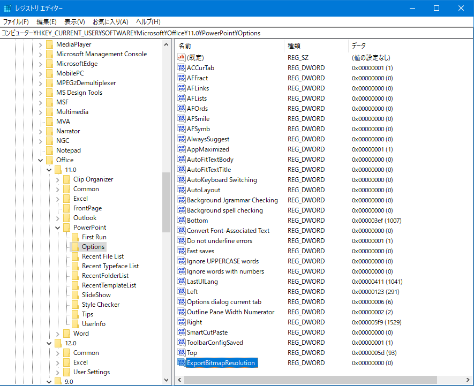Select the Style Checker key

pyautogui.click(x=101, y=305)
